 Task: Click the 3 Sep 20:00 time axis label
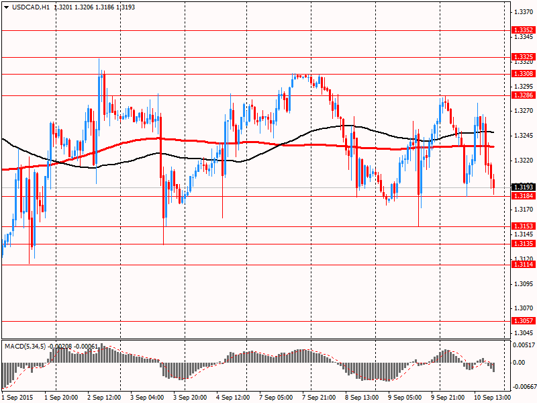190,398
